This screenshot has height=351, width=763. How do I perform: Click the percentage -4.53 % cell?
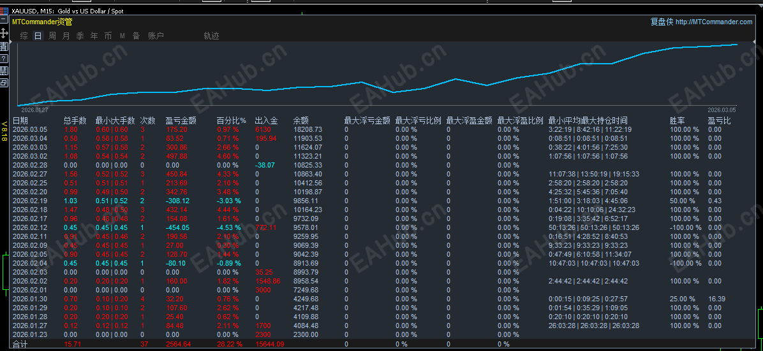pyautogui.click(x=228, y=227)
